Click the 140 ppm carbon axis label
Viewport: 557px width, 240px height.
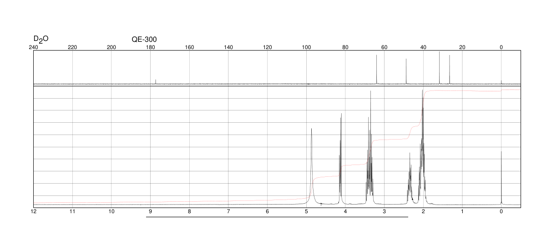pos(228,47)
